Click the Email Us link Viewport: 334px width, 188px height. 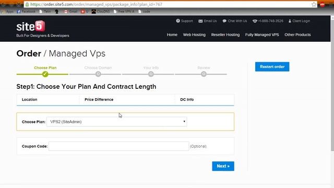(x=208, y=21)
